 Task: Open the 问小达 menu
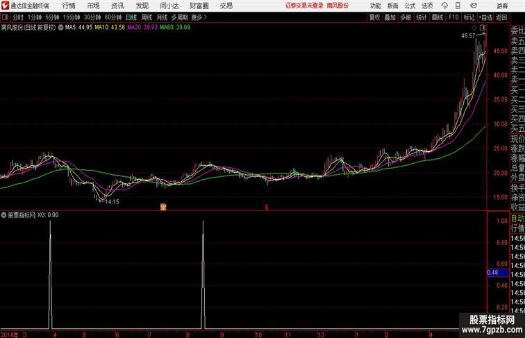(169, 6)
